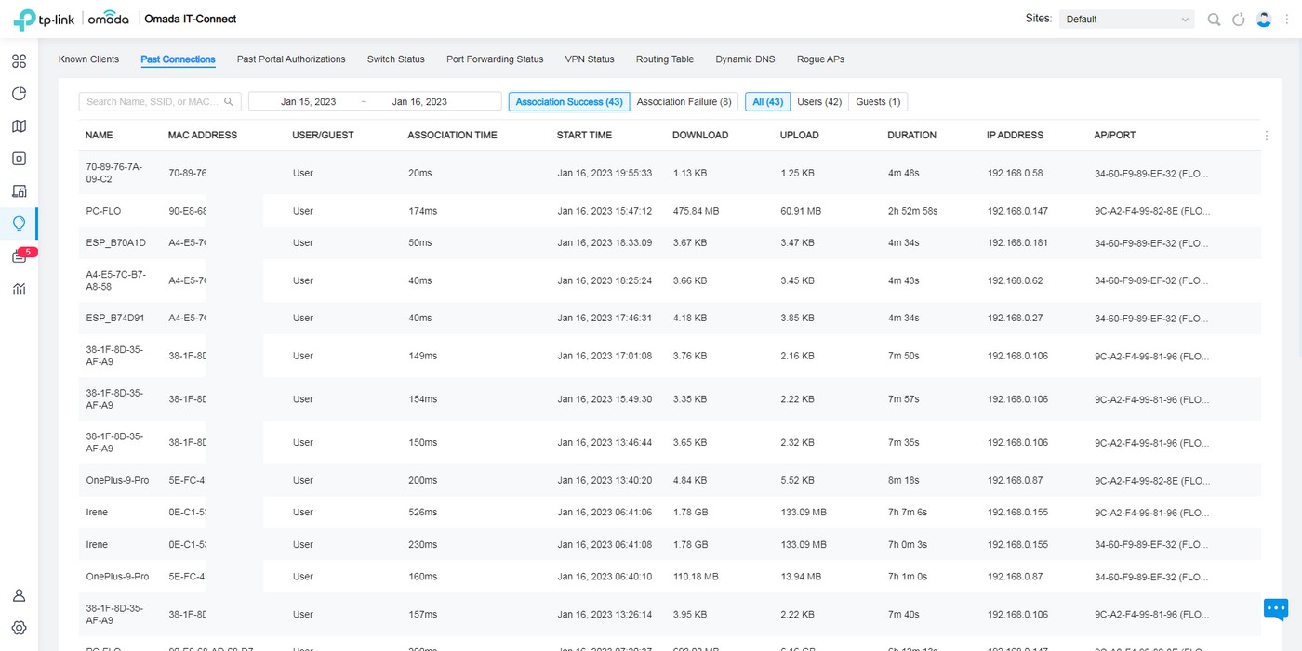
Task: Expand the Sites Default dropdown
Action: (x=1126, y=20)
